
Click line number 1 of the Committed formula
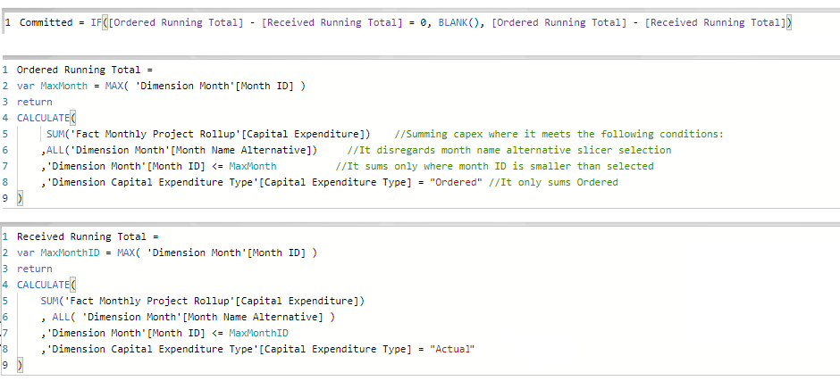pyautogui.click(x=7, y=22)
